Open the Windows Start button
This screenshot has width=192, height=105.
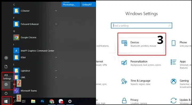pyautogui.click(x=6, y=101)
